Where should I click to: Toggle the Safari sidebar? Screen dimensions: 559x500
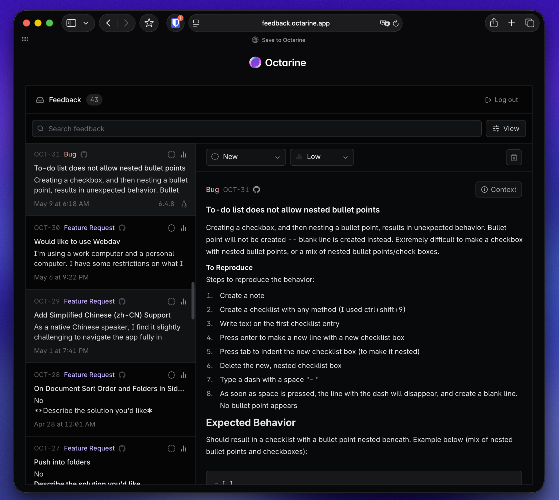[71, 23]
